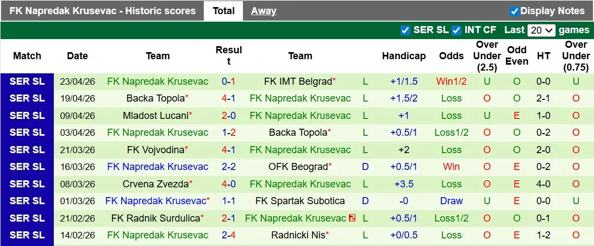
Task: Switch to the Total tab
Action: [223, 11]
